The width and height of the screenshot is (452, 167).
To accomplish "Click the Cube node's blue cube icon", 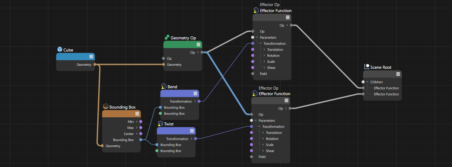I will (x=60, y=50).
